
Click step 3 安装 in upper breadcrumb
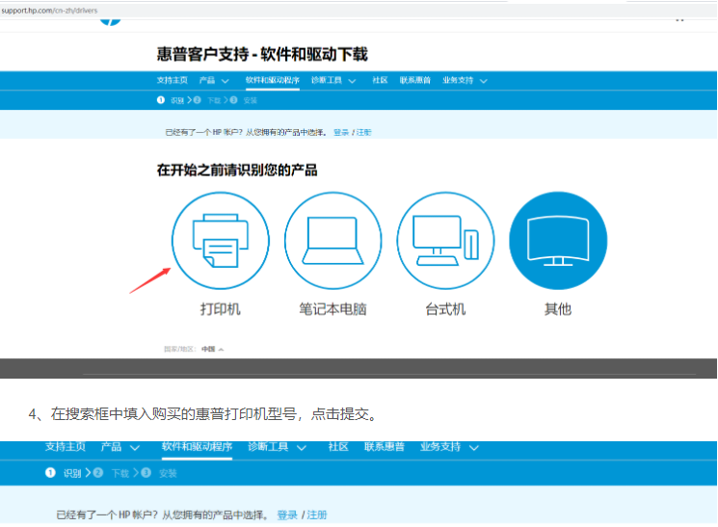(x=244, y=100)
